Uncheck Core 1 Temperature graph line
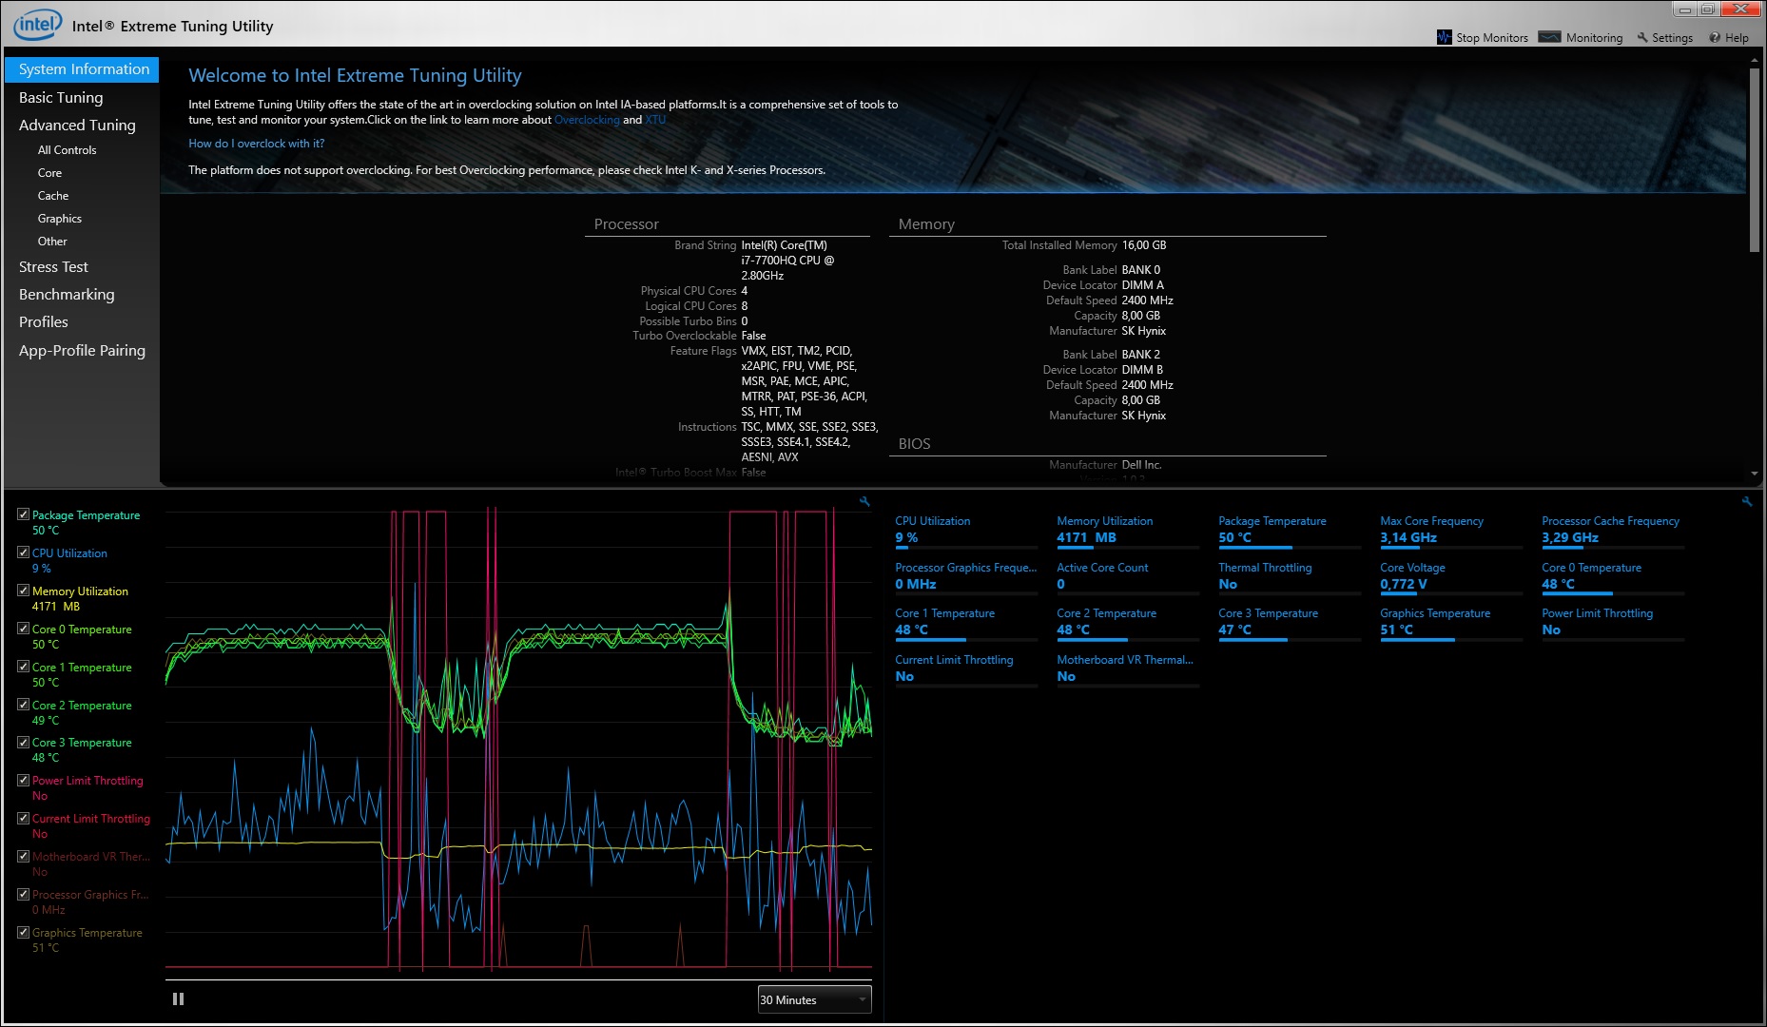The width and height of the screenshot is (1767, 1027). (24, 667)
